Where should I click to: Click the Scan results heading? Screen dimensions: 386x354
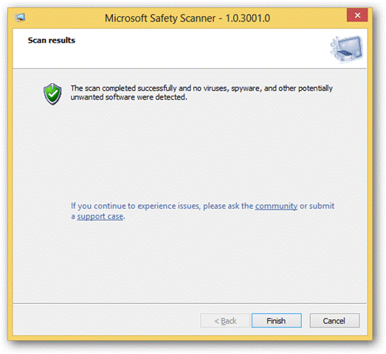(52, 41)
